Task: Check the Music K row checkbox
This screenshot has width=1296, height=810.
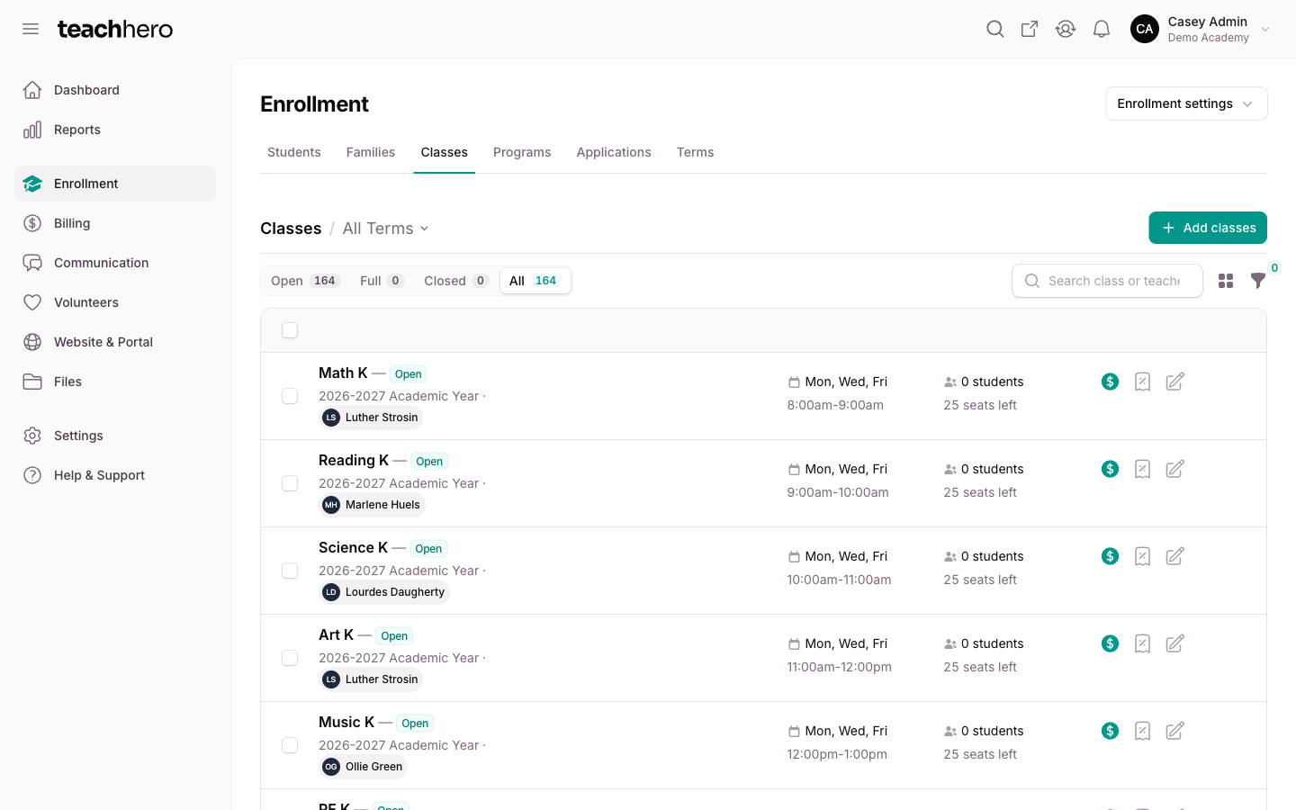Action: (290, 745)
